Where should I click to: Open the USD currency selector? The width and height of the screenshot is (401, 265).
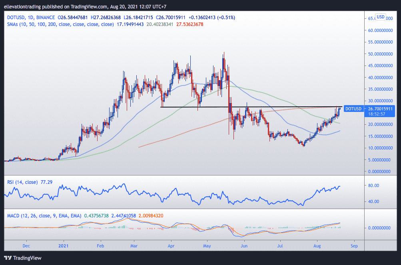pos(380,17)
